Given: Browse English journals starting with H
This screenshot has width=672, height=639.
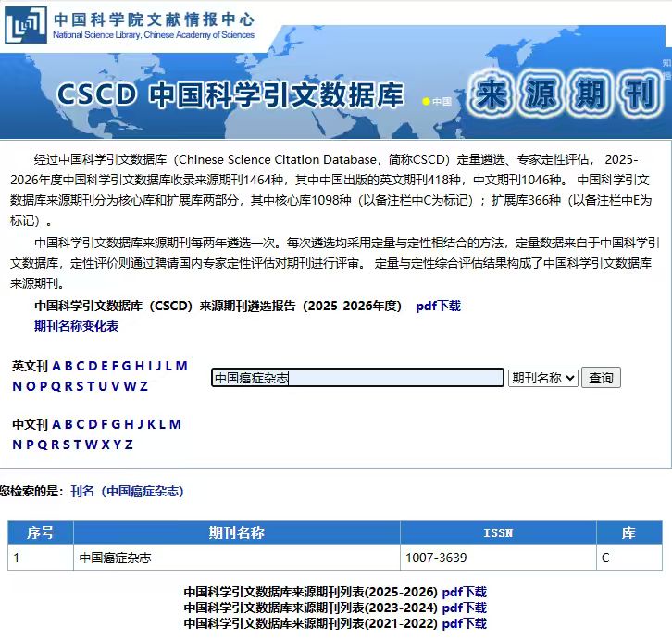Looking at the screenshot, I should coord(140,366).
